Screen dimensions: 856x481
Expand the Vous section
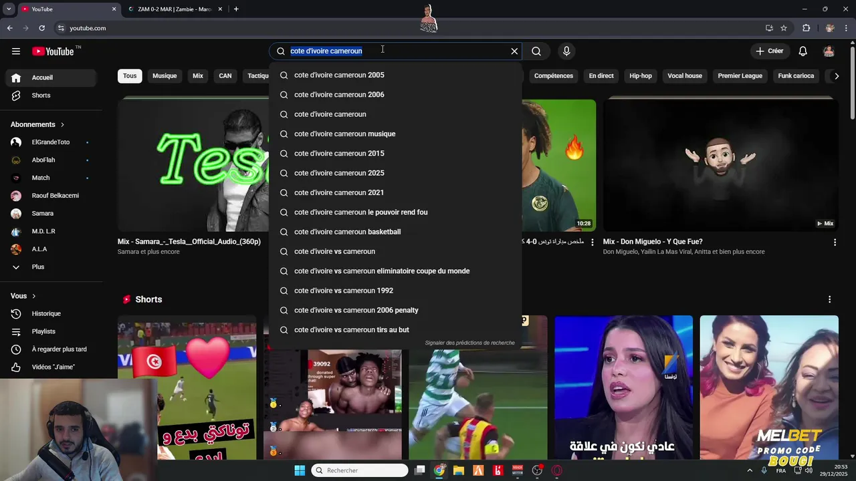pos(23,296)
